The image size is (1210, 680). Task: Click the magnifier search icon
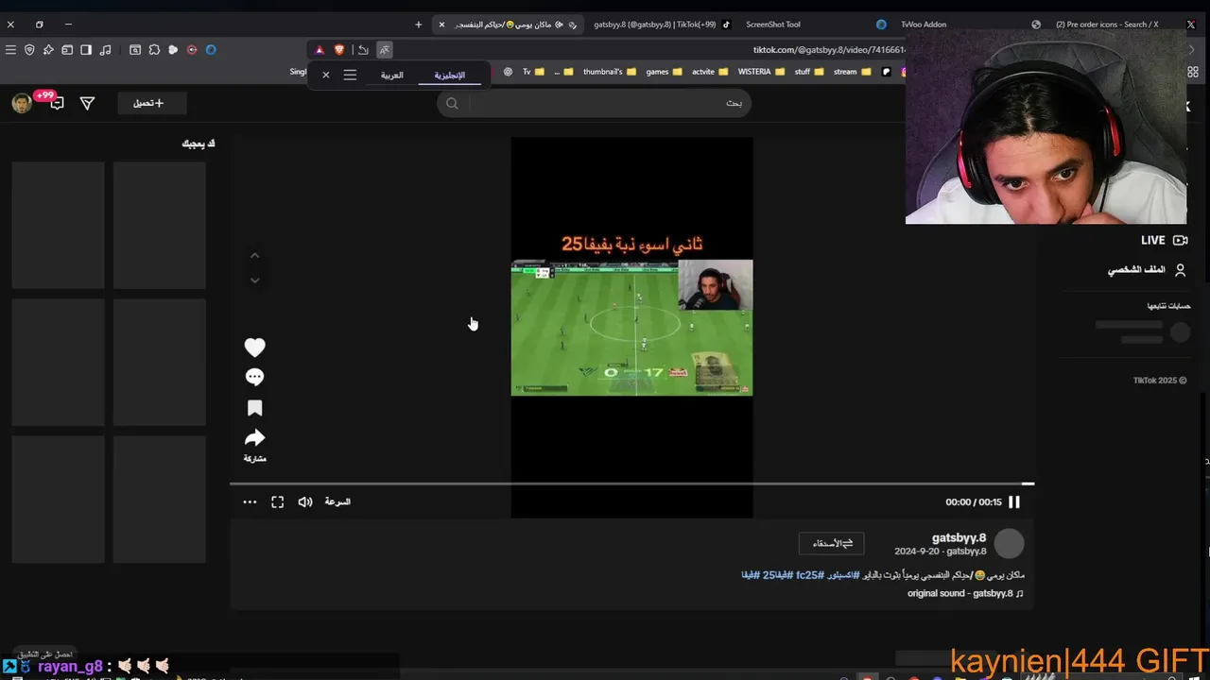(452, 103)
